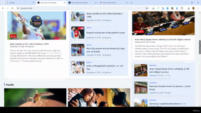The height and width of the screenshot is (113, 201).
Task: Click Sports tag above Arsenal corner article
Action: coord(89,28)
